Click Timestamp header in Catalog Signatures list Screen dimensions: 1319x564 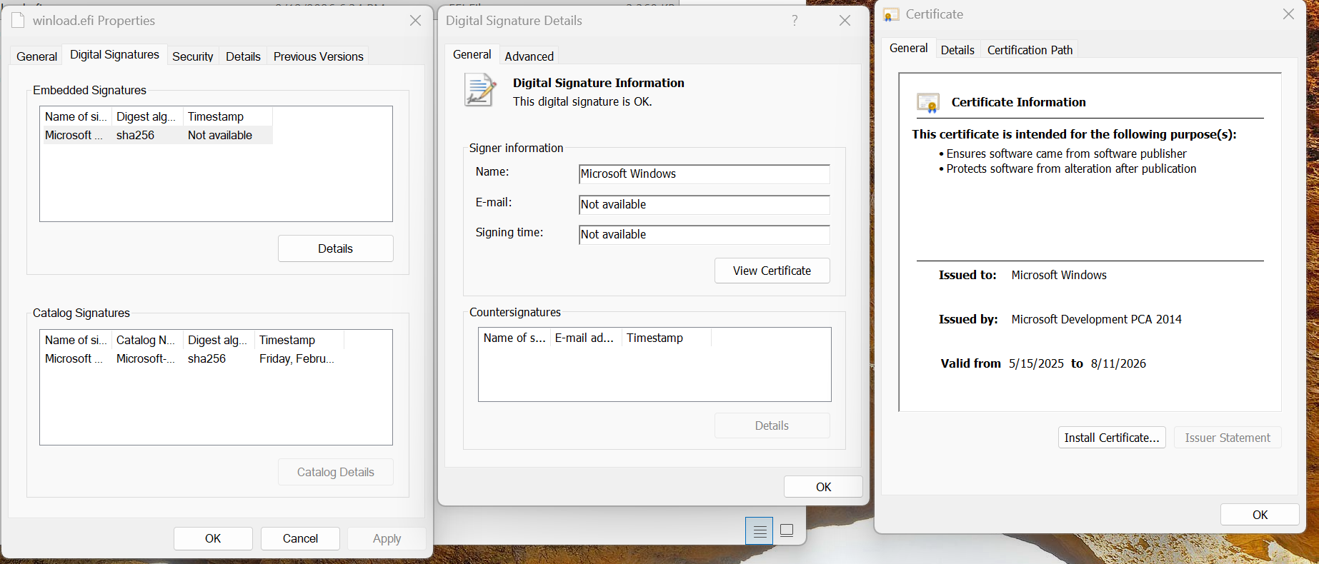299,340
